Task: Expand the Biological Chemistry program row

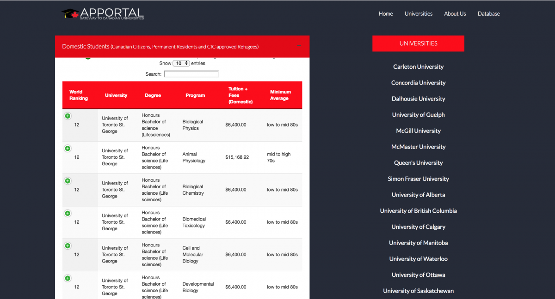Action: coord(68,180)
